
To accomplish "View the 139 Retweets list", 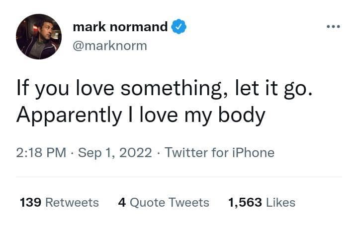I will click(59, 202).
